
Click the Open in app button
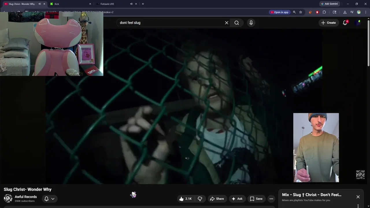pos(279,12)
